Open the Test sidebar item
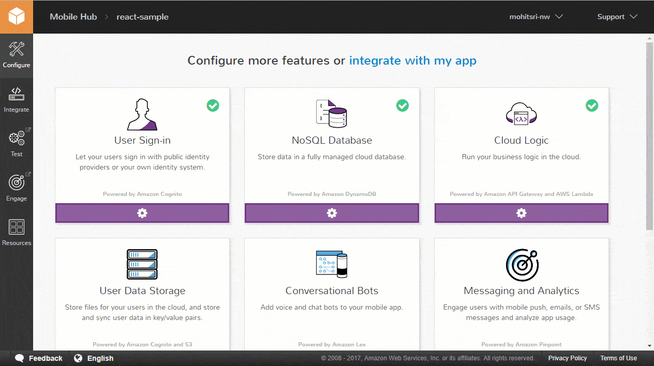 (17, 144)
